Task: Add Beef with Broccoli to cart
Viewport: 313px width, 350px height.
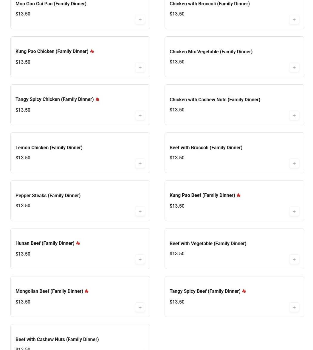Action: (x=294, y=164)
